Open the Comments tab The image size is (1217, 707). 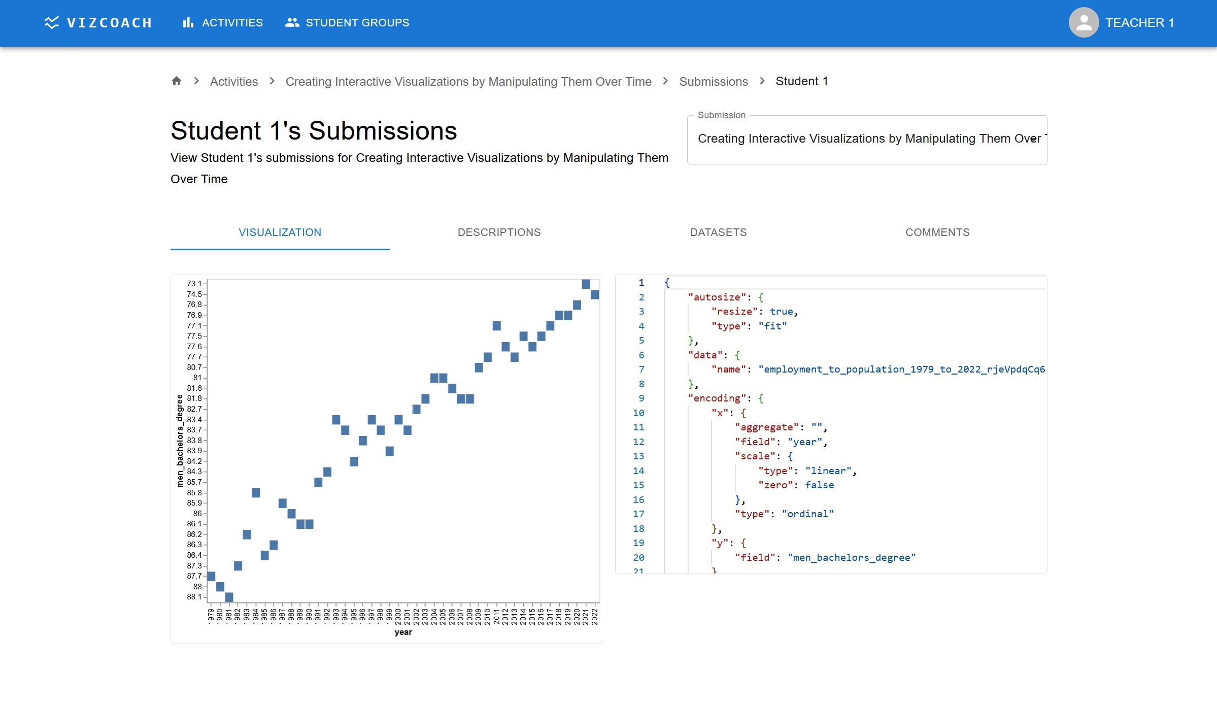tap(937, 232)
